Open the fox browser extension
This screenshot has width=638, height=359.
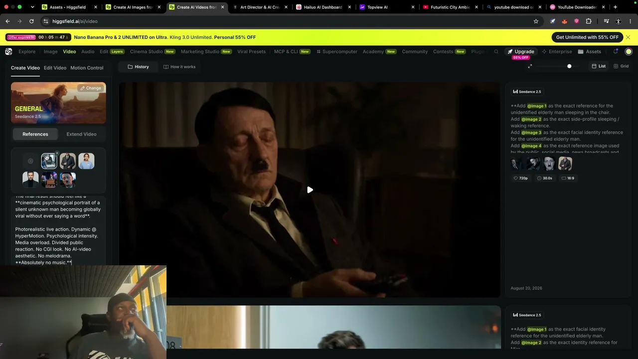564,21
